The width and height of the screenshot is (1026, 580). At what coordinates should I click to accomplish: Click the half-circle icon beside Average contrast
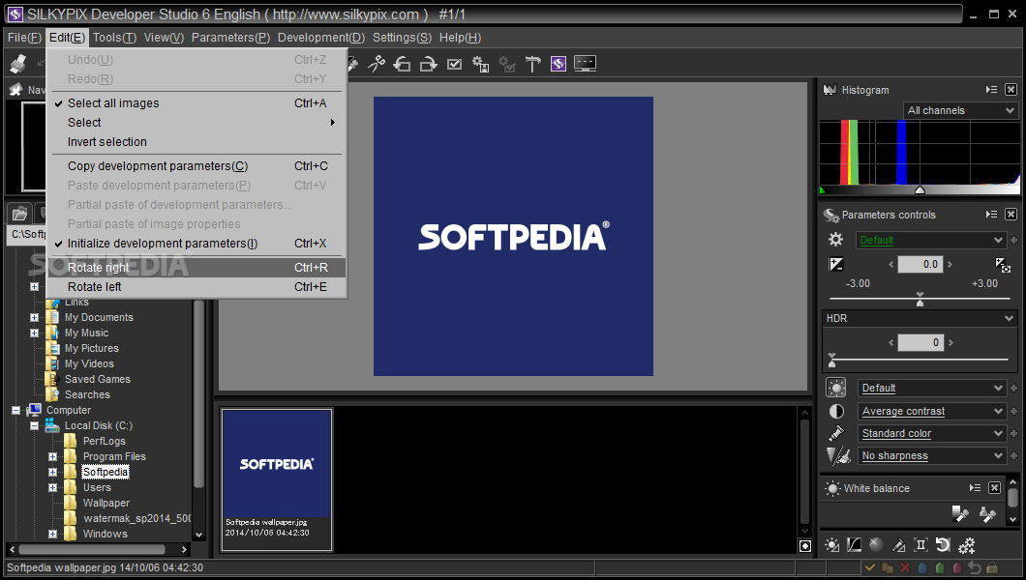[836, 411]
